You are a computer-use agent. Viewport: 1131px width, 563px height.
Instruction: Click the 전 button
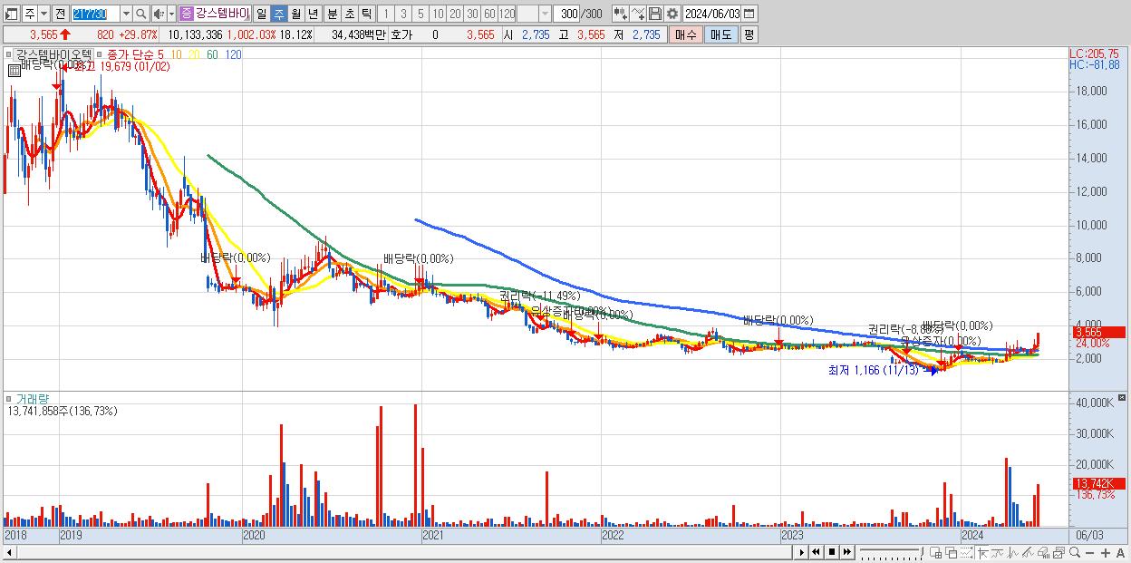(60, 14)
